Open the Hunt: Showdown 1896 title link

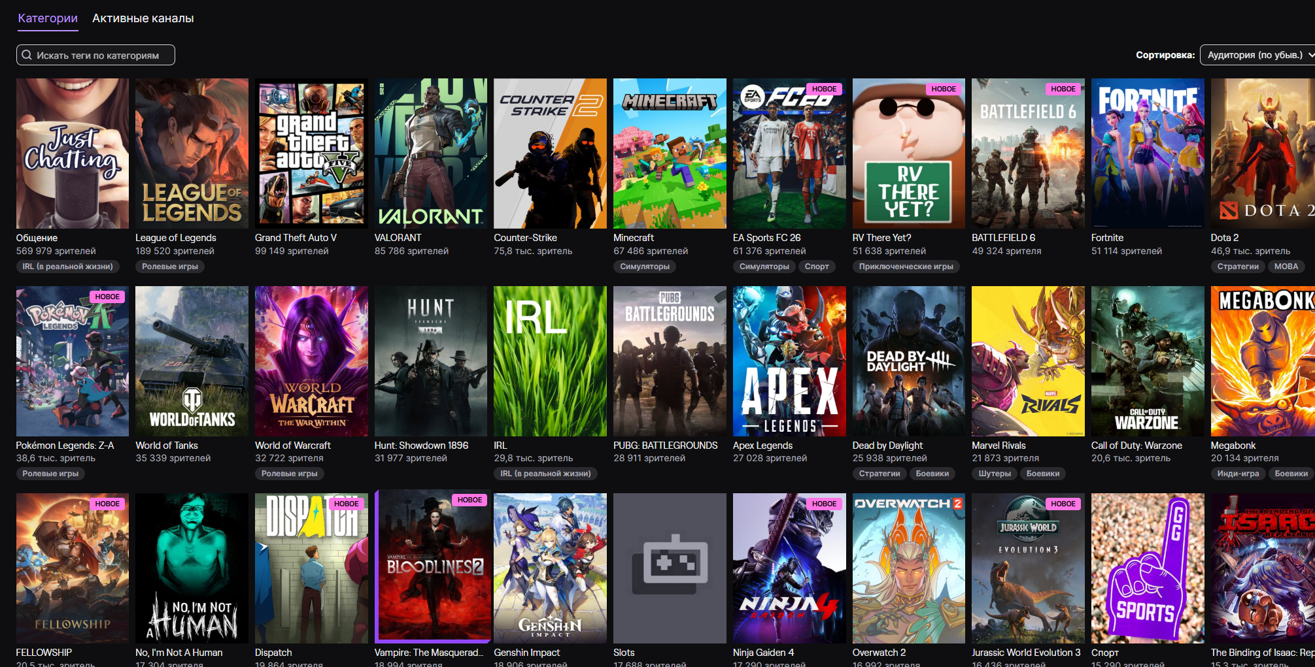coord(421,446)
